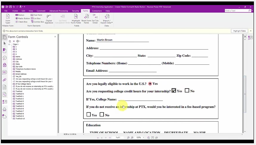Image resolution: width=256 pixels, height=145 pixels.
Task: Check No for college credit hours
Action: (x=187, y=90)
